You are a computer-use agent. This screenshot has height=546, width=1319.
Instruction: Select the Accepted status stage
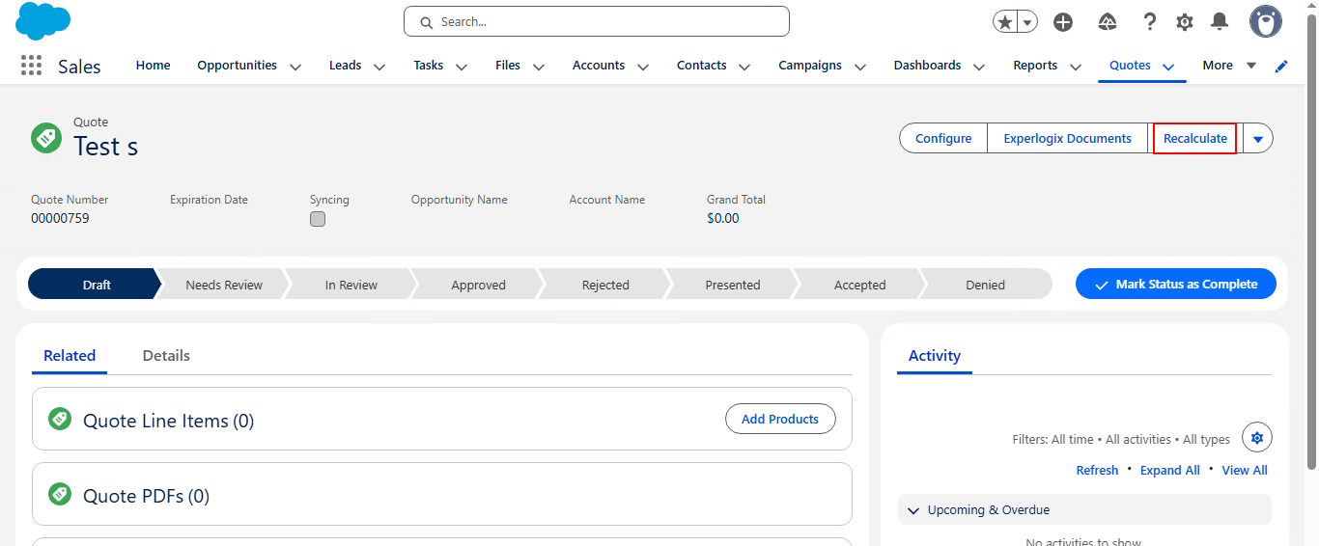click(859, 285)
